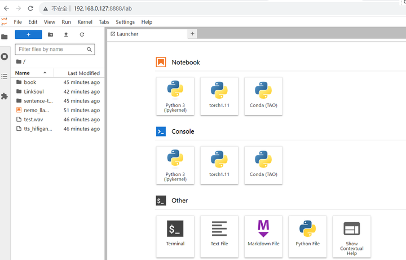Create a new Text File
Viewport: 406px width, 260px height.
click(219, 236)
